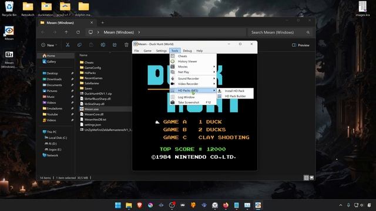The width and height of the screenshot is (376, 211).
Task: Expand the Net Play submenu arrow
Action: [x=214, y=72]
